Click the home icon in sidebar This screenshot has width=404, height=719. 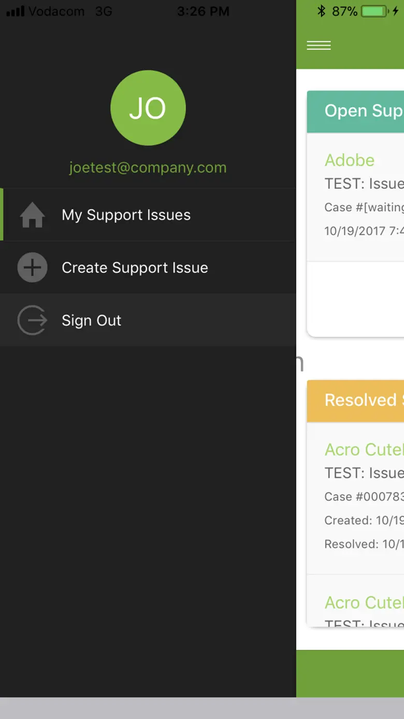pyautogui.click(x=32, y=215)
